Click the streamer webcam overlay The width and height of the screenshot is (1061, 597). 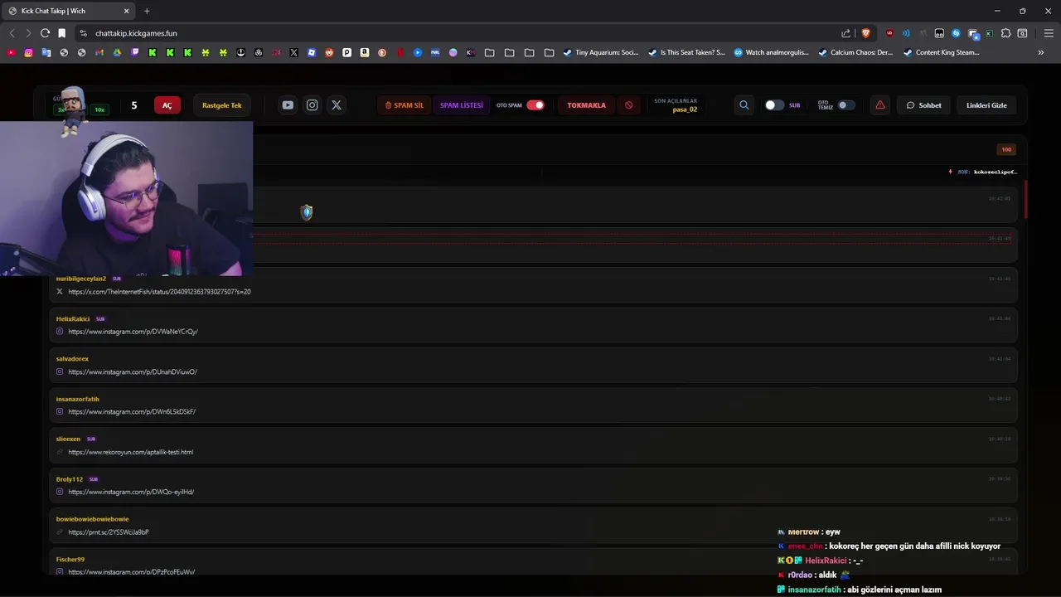tap(126, 199)
